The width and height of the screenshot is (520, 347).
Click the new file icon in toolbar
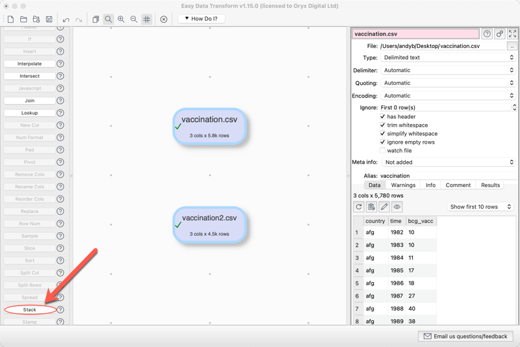point(10,19)
